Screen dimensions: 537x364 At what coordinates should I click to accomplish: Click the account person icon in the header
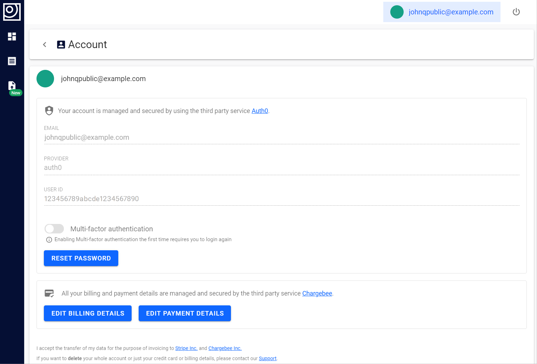point(61,45)
